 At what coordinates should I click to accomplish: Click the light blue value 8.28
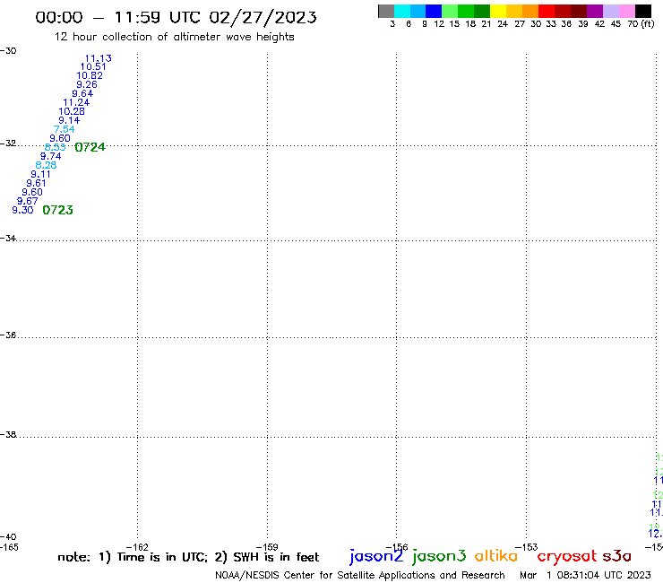pos(46,165)
